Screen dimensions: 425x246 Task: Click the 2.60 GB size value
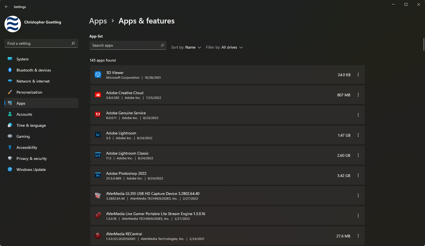tap(344, 156)
